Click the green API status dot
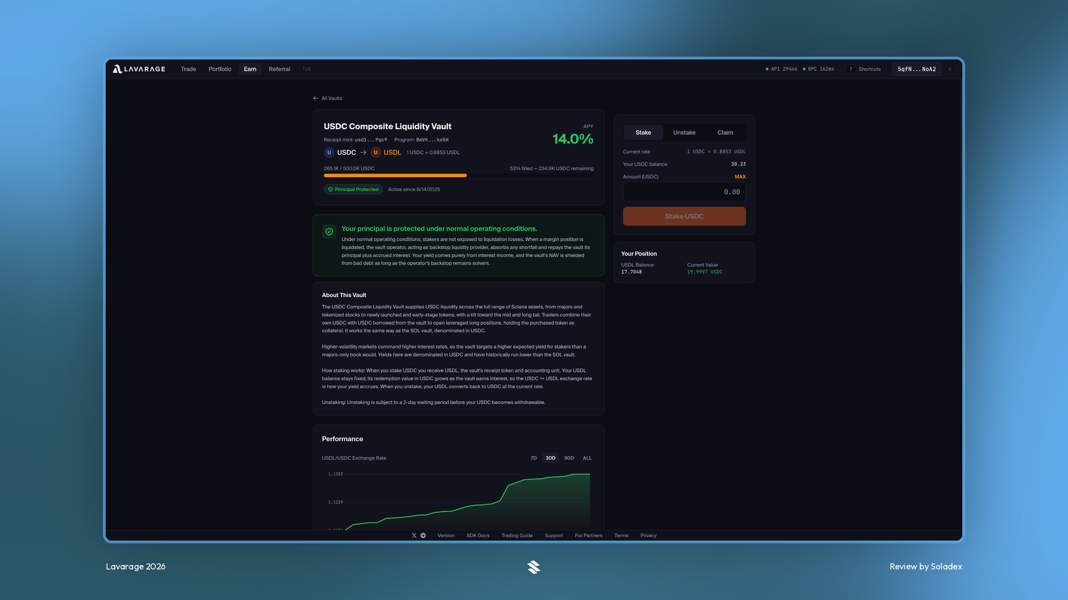This screenshot has height=600, width=1068. pos(767,69)
